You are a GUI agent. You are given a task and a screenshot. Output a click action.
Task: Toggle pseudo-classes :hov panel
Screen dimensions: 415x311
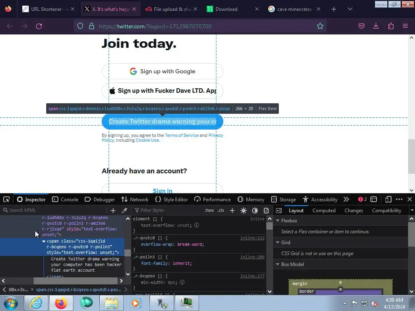pyautogui.click(x=210, y=210)
